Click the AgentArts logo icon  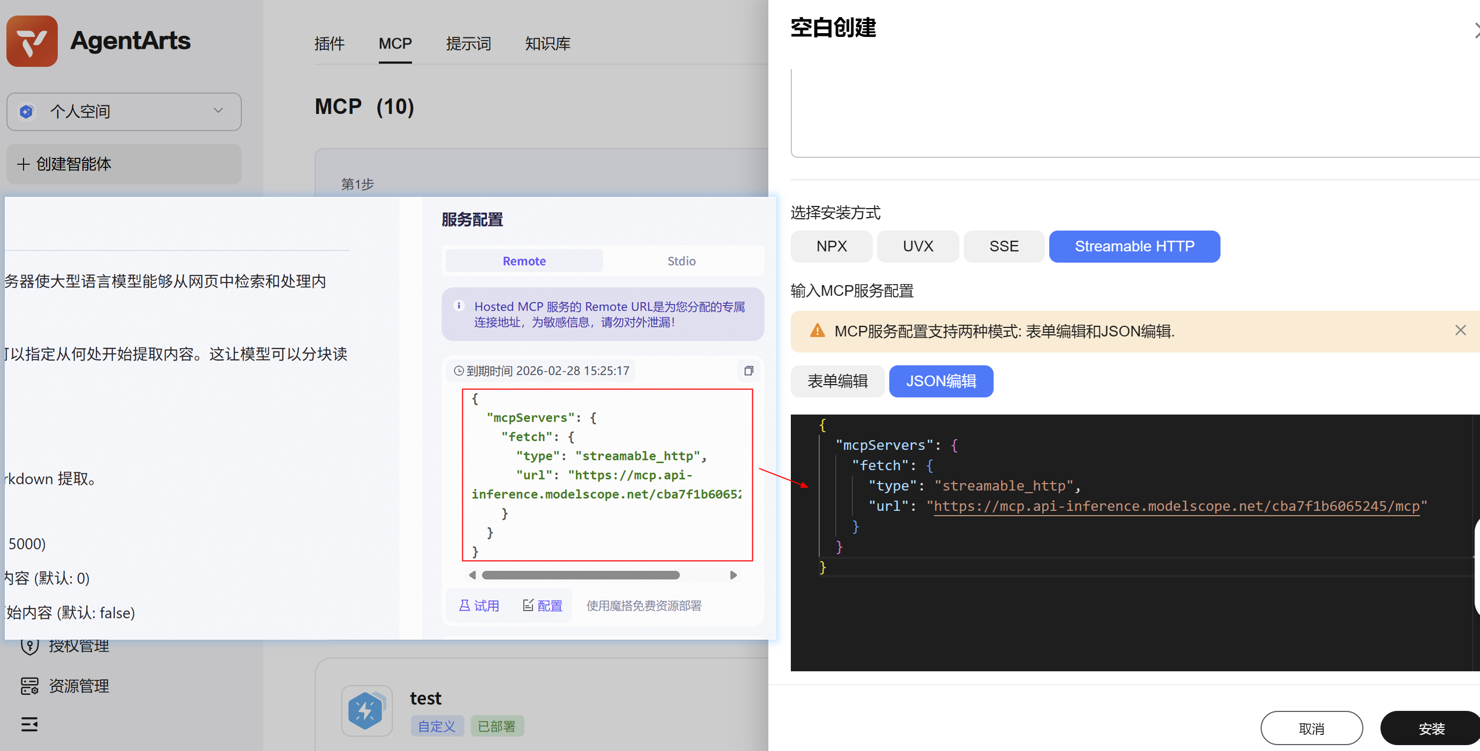(32, 41)
